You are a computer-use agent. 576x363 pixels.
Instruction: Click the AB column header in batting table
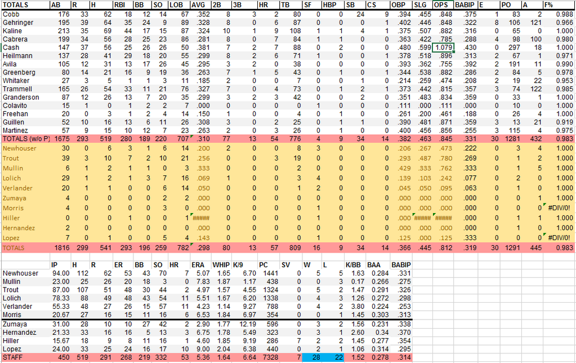click(x=56, y=5)
